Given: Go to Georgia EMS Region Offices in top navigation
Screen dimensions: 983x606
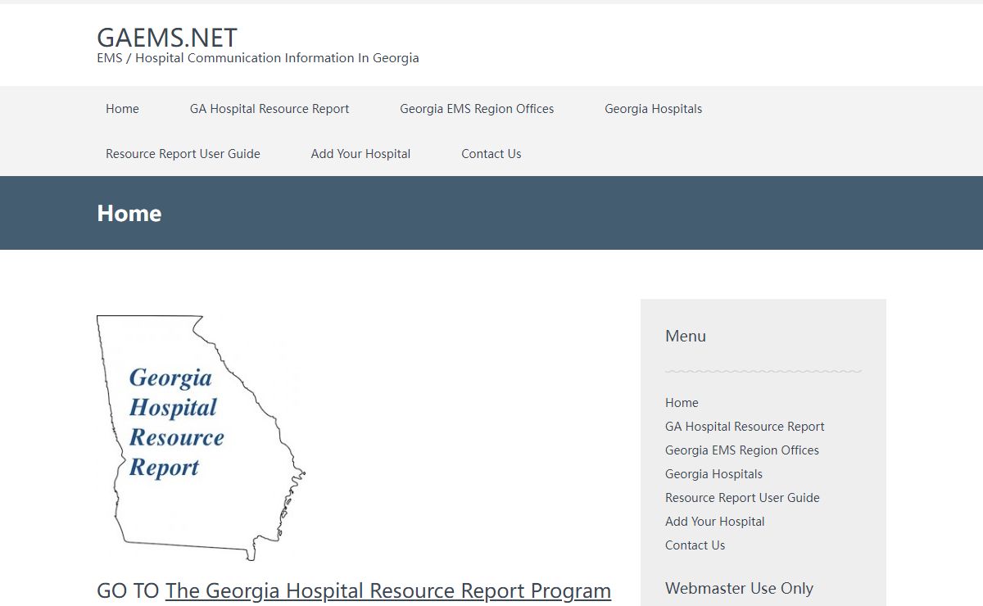Looking at the screenshot, I should (x=477, y=109).
